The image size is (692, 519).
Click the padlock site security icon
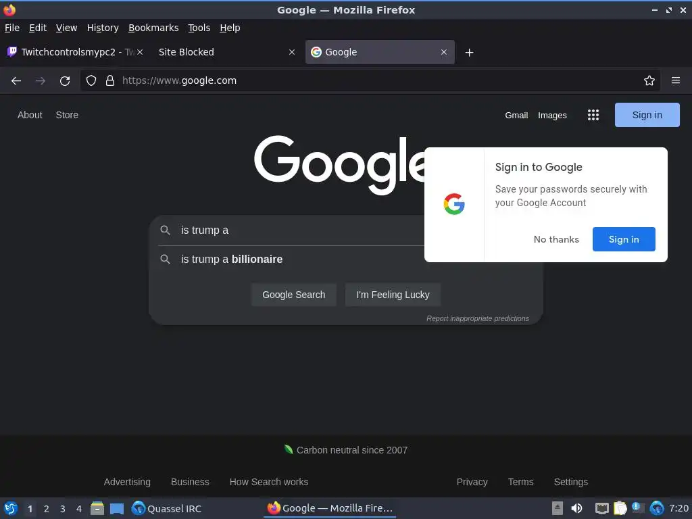point(110,80)
